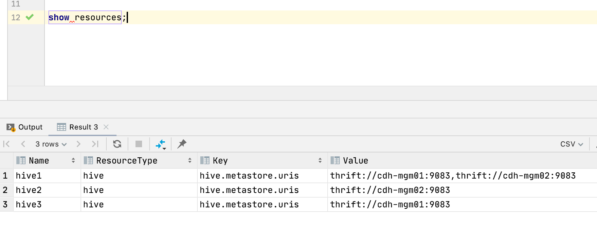Go to previous page of results
Image resolution: width=597 pixels, height=227 pixels.
coord(23,144)
